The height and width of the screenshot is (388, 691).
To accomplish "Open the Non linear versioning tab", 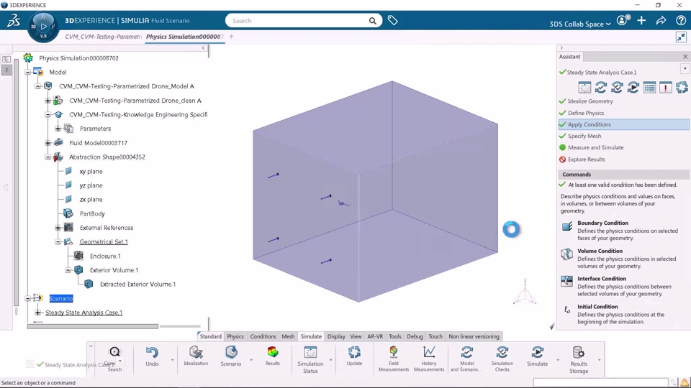I will [x=474, y=336].
